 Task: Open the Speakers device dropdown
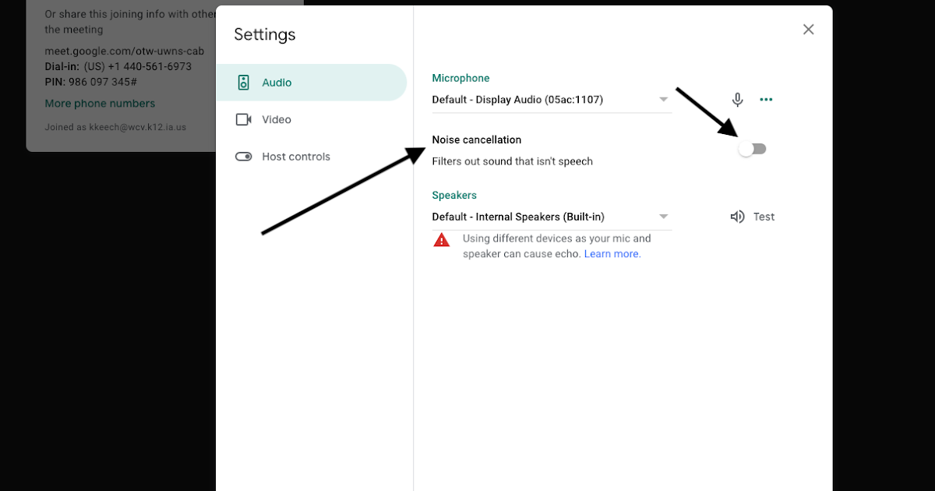[663, 216]
